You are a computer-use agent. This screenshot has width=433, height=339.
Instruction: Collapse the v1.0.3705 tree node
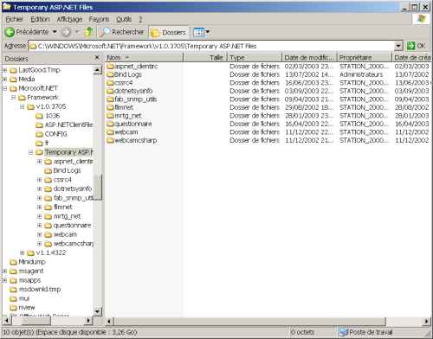click(x=22, y=106)
